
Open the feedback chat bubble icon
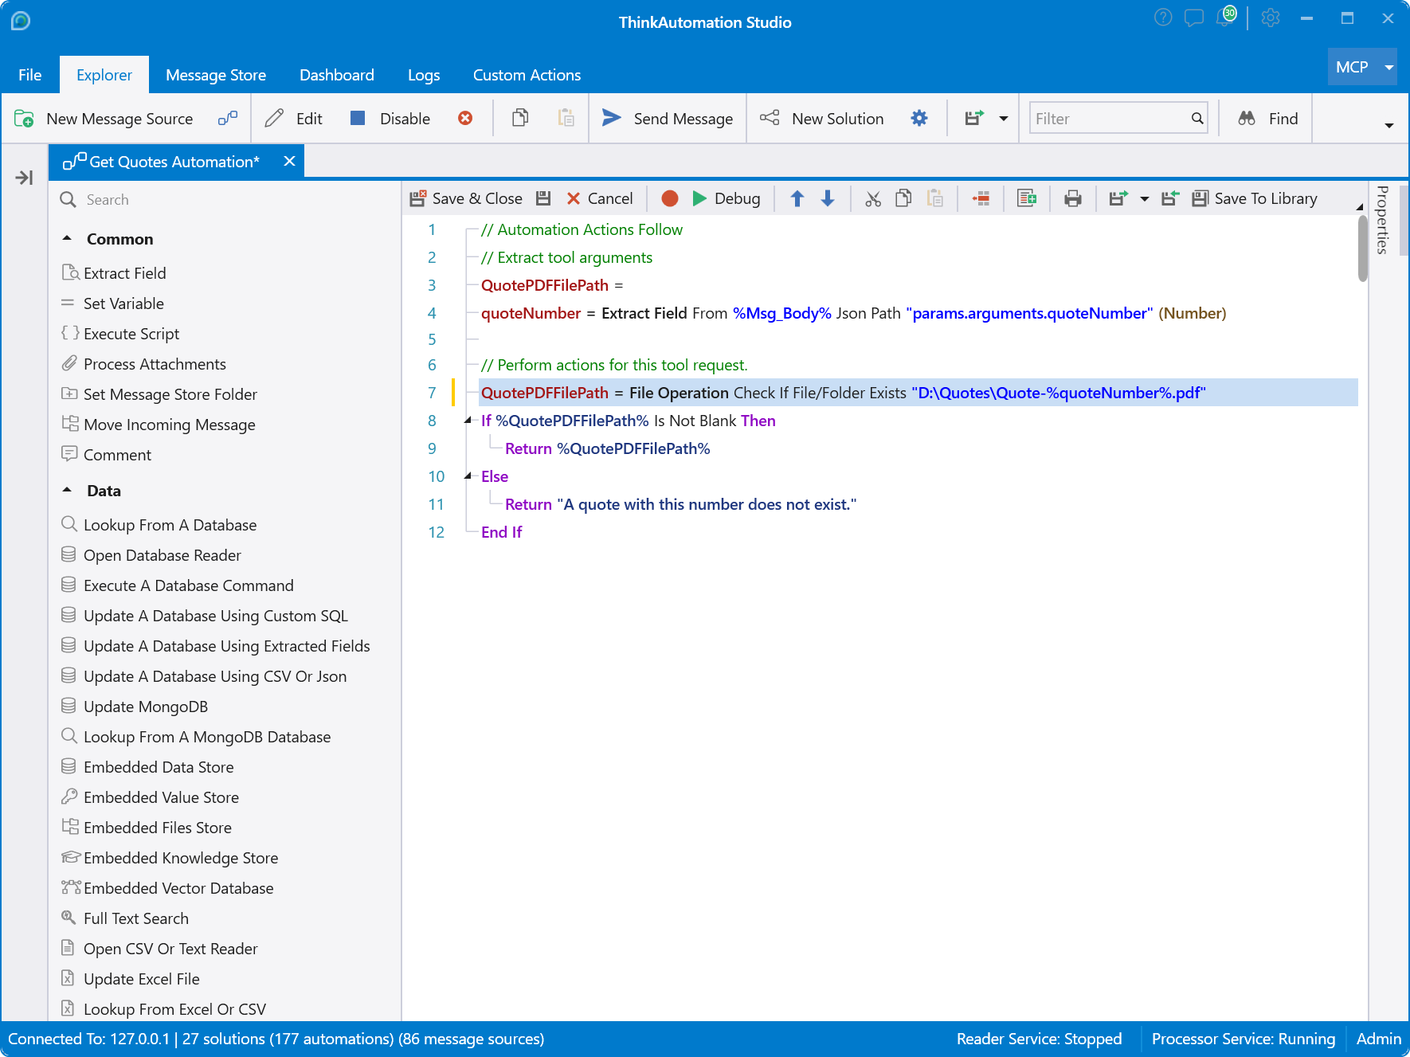click(x=1193, y=18)
